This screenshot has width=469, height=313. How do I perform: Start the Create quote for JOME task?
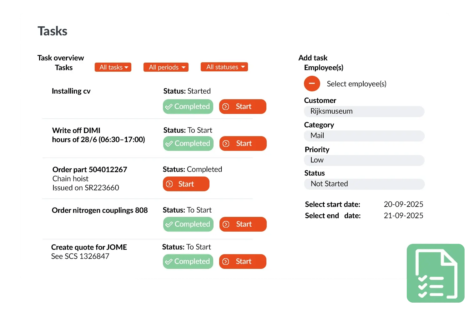(243, 262)
